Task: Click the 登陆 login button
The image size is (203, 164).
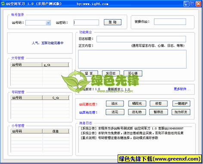Action: (x=112, y=22)
